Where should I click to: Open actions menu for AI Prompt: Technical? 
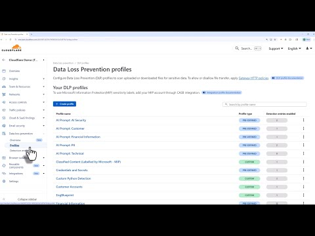tap(303, 153)
